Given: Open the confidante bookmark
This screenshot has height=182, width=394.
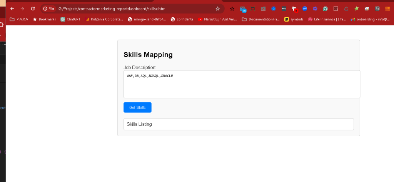Looking at the screenshot, I should pos(182,19).
